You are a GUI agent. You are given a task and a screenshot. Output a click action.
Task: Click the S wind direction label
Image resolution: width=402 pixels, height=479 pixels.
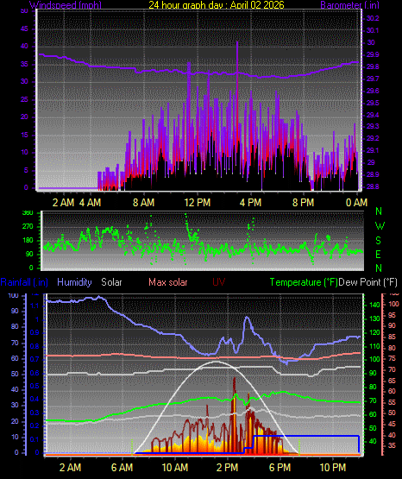click(379, 241)
